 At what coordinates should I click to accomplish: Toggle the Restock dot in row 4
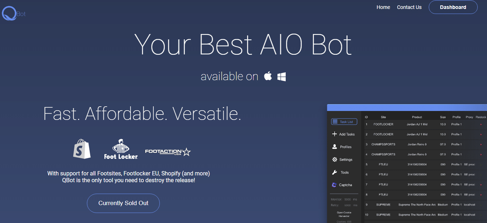pyautogui.click(x=481, y=155)
